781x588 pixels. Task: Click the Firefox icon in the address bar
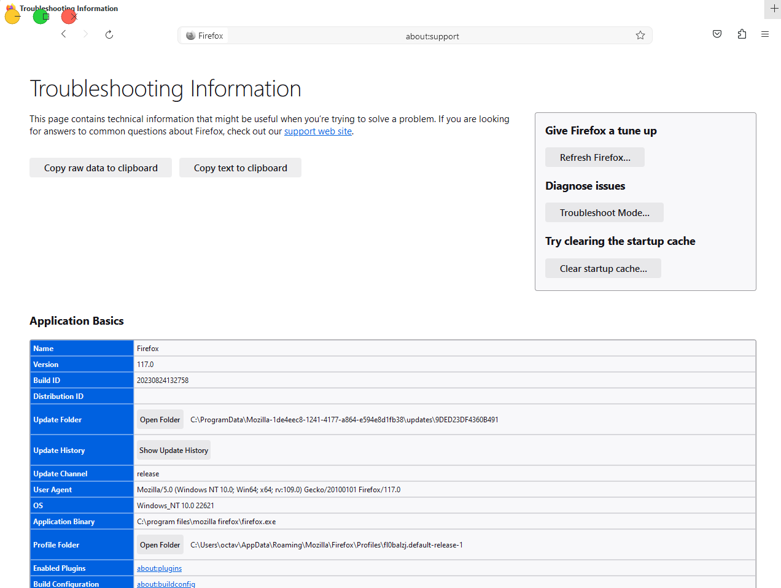(190, 35)
